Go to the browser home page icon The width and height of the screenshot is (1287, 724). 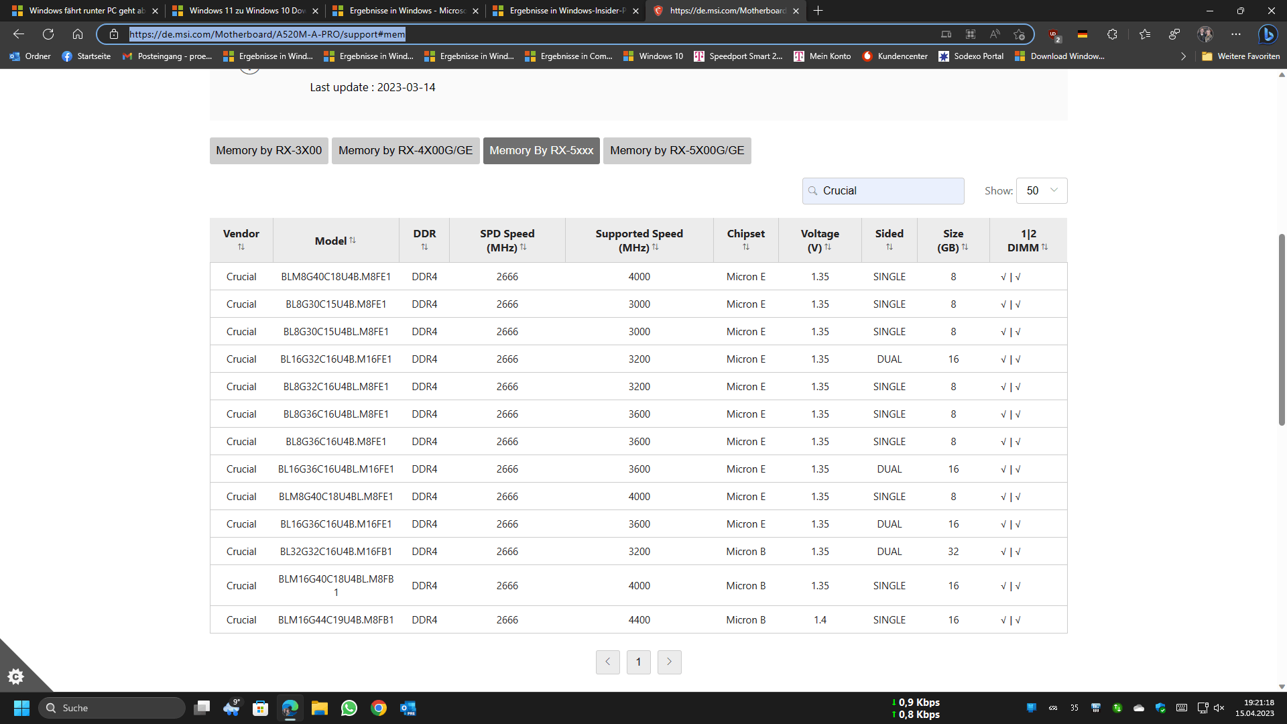[78, 34]
